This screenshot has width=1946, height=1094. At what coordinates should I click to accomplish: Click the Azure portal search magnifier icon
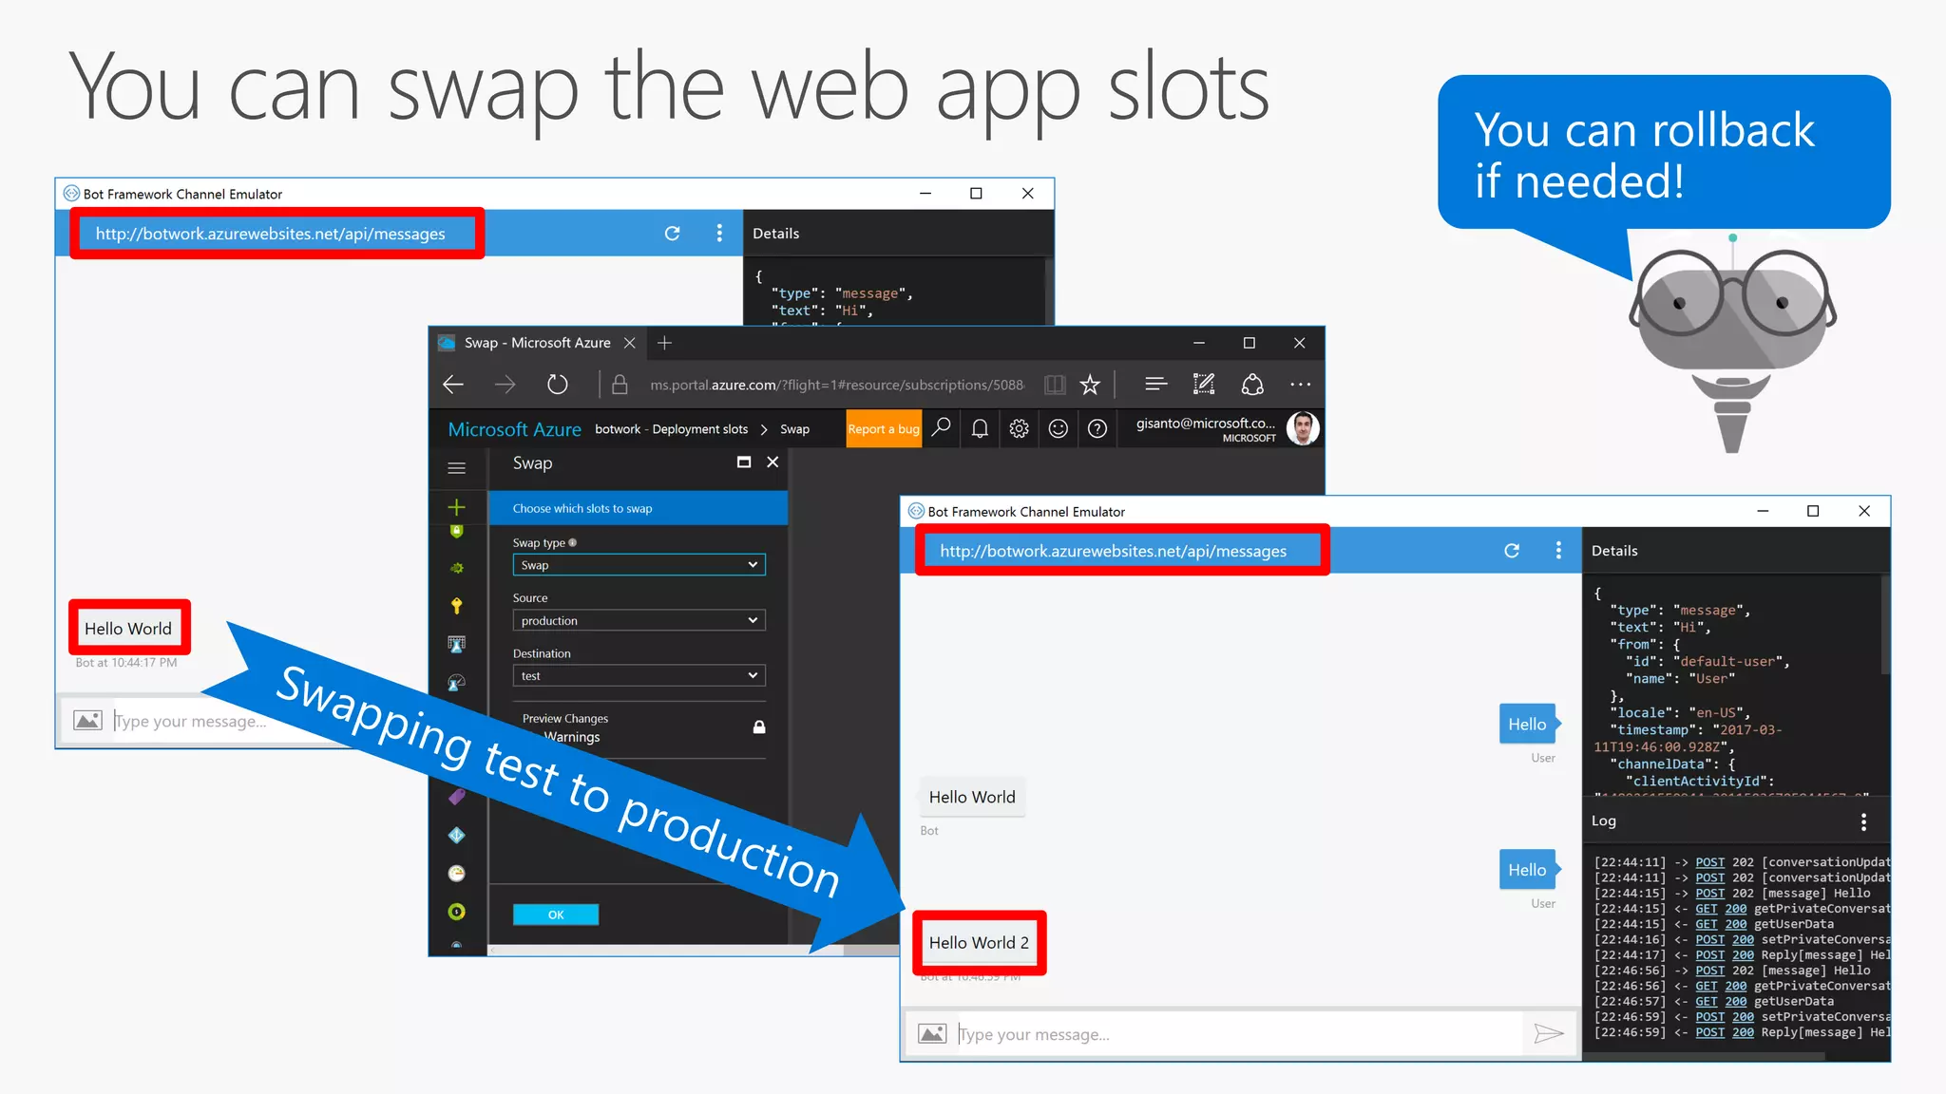coord(941,428)
